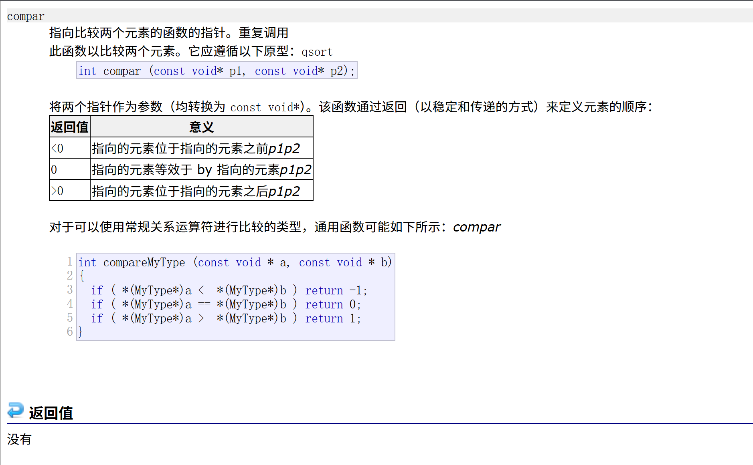Viewport: 753px width, 465px height.
Task: Select the 返回值 table header cell
Action: (69, 127)
